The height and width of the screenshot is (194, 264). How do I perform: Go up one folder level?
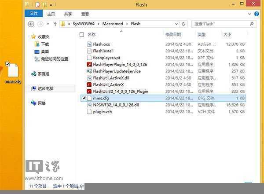tap(55, 24)
